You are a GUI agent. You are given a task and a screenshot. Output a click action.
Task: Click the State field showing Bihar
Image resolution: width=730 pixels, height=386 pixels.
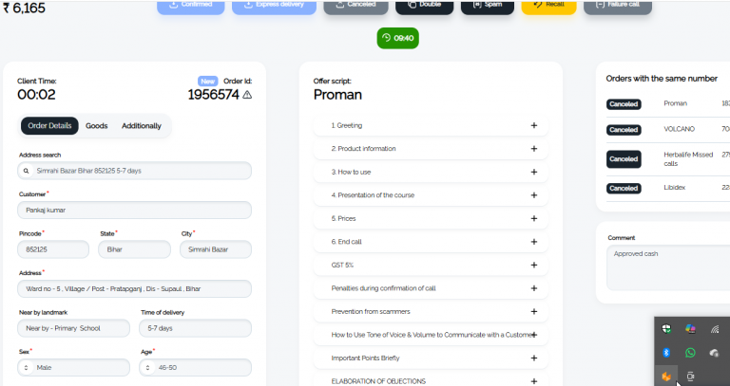click(135, 249)
